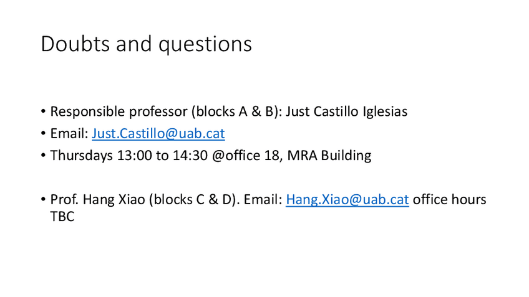Click the bullet before "Responsible professor"
Viewport: 529px width, 297px height.
[44, 113]
